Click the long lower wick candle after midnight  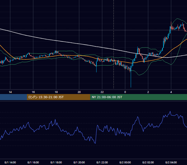131,76
